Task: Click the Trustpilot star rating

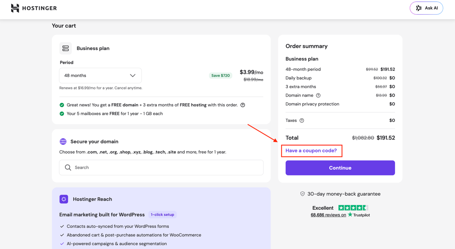Action: [x=353, y=208]
